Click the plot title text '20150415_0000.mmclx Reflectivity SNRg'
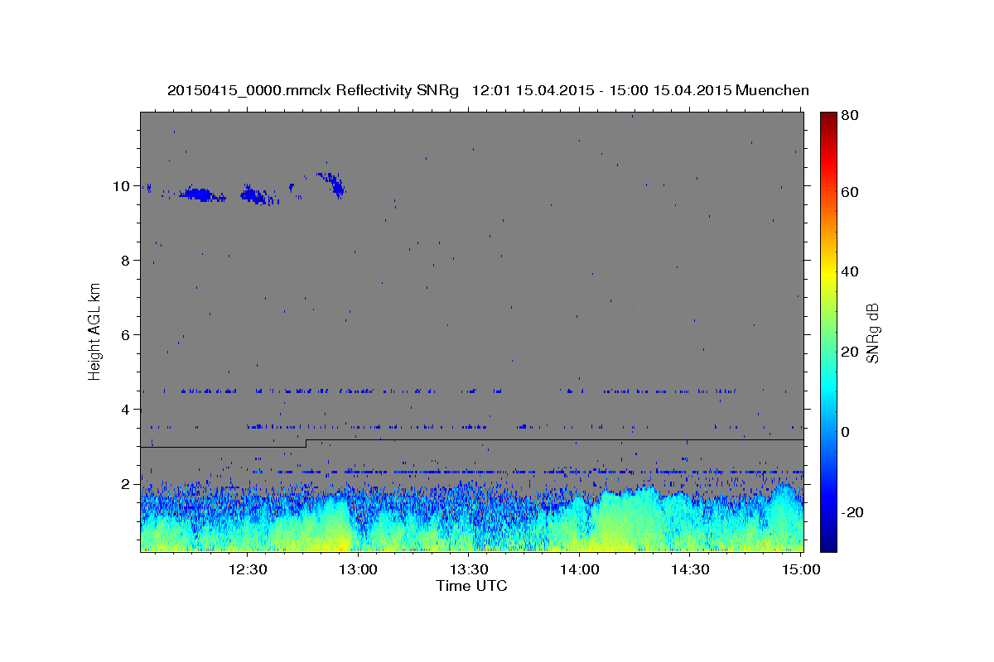Viewport: 994px width, 662px height. (313, 90)
